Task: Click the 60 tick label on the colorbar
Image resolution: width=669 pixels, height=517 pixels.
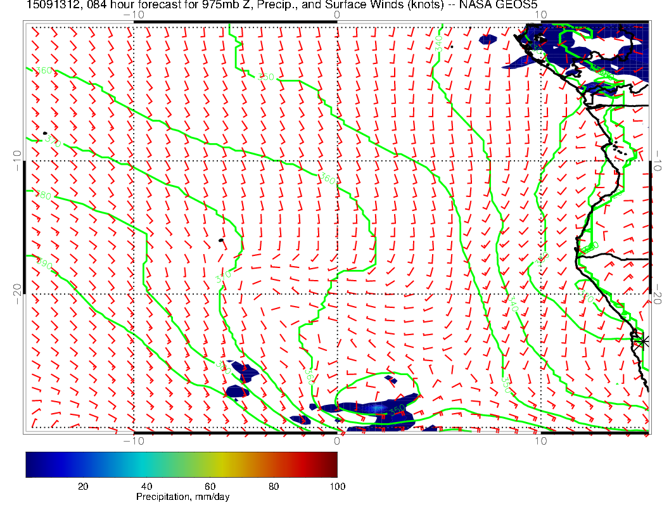Action: point(210,486)
